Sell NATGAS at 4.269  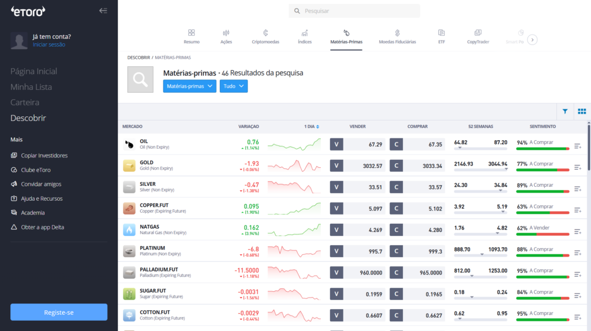(357, 230)
